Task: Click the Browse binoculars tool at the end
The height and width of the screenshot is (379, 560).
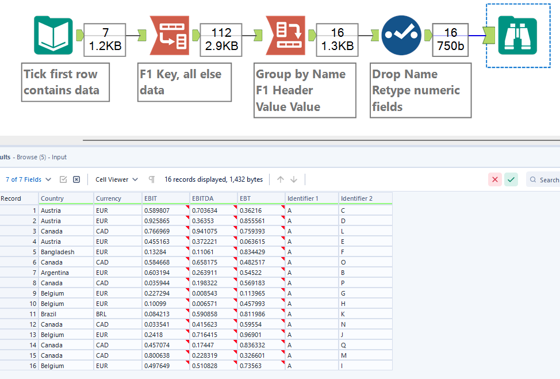Action: point(517,35)
